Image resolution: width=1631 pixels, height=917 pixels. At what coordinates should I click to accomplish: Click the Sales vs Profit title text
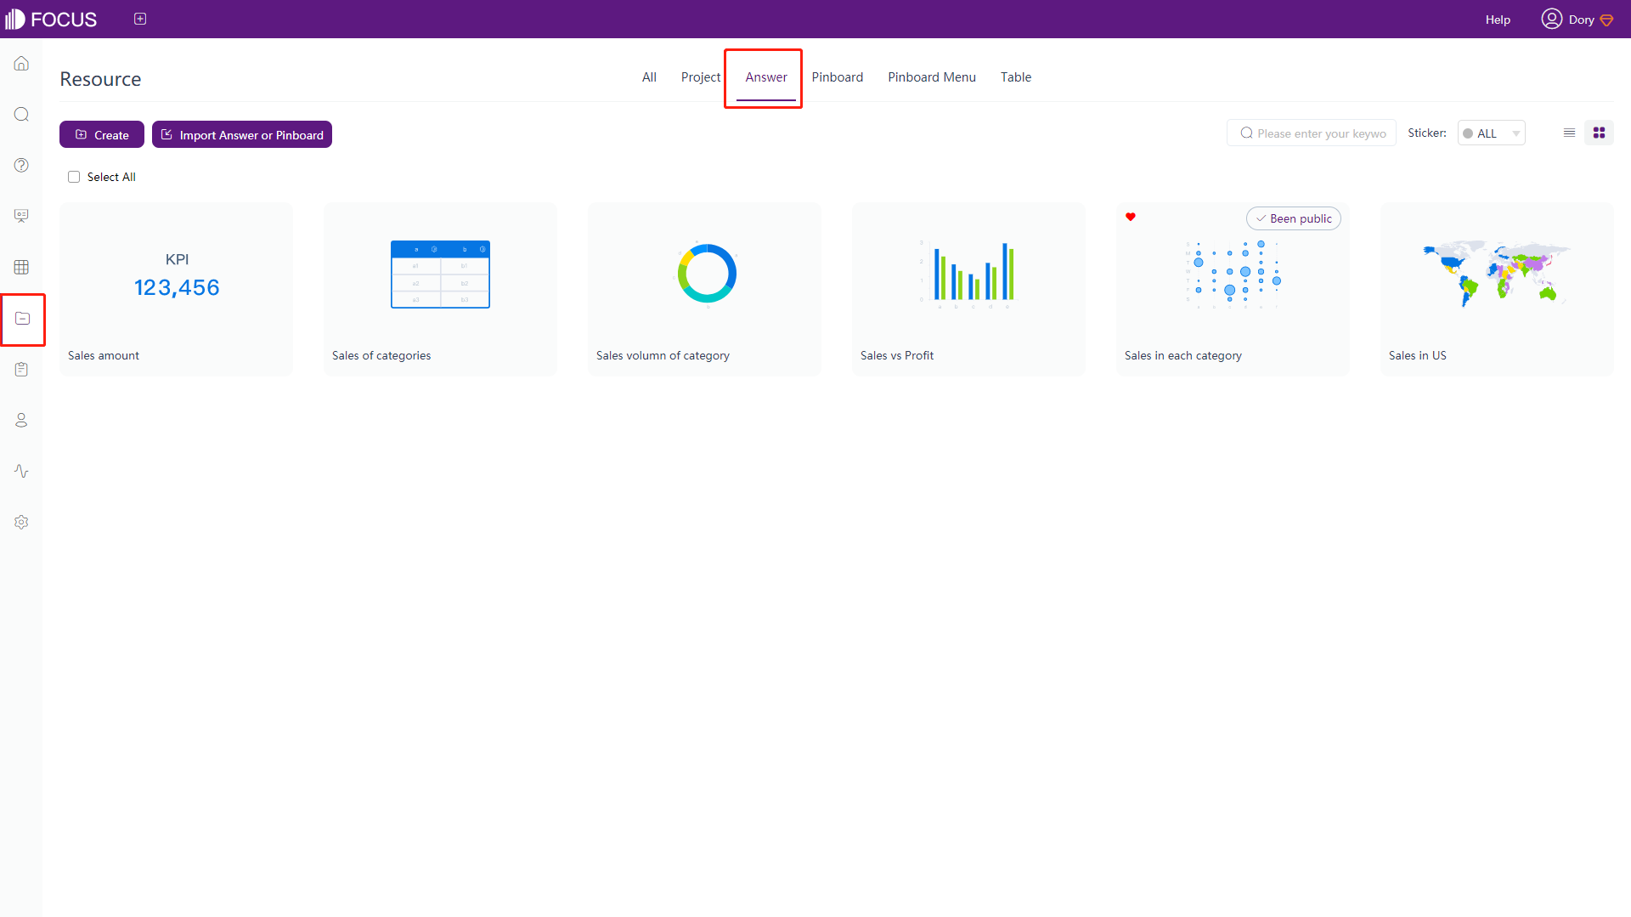pyautogui.click(x=896, y=355)
